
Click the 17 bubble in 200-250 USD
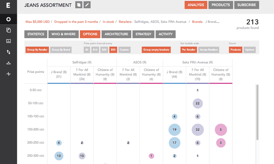[174, 143]
